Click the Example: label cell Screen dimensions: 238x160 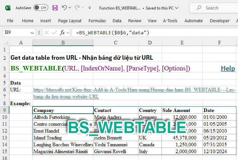20,104
